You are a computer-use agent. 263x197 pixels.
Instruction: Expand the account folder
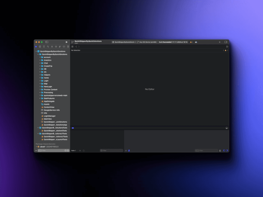(x=40, y=57)
